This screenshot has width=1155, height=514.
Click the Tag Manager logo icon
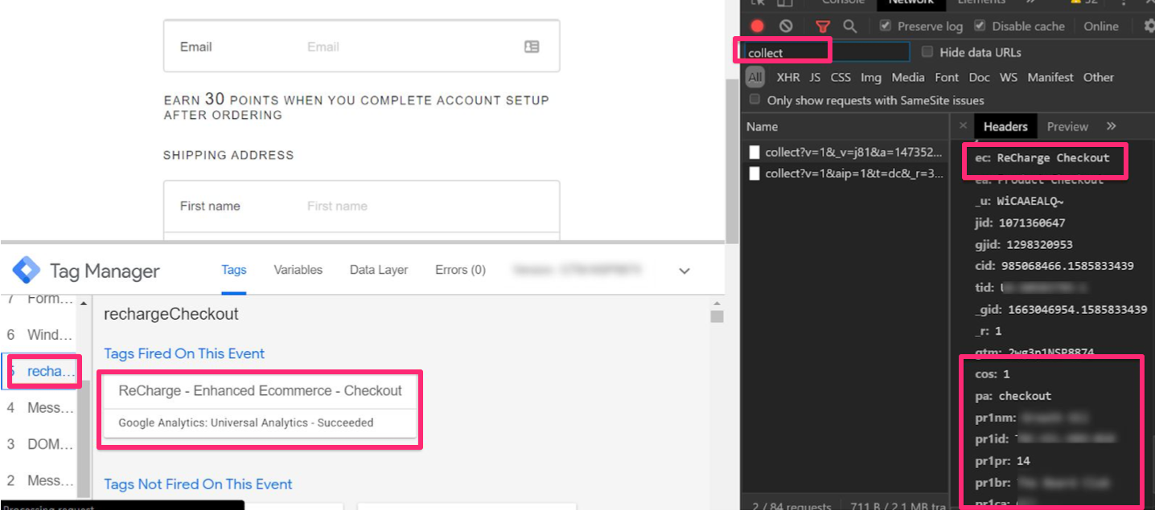coord(26,271)
